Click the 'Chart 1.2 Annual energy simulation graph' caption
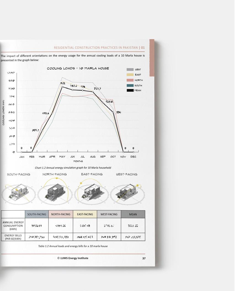The image size is (235, 291). [x=73, y=167]
